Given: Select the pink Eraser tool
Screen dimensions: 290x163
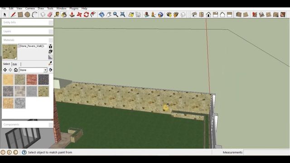Looking at the screenshot, I should pos(50,14).
